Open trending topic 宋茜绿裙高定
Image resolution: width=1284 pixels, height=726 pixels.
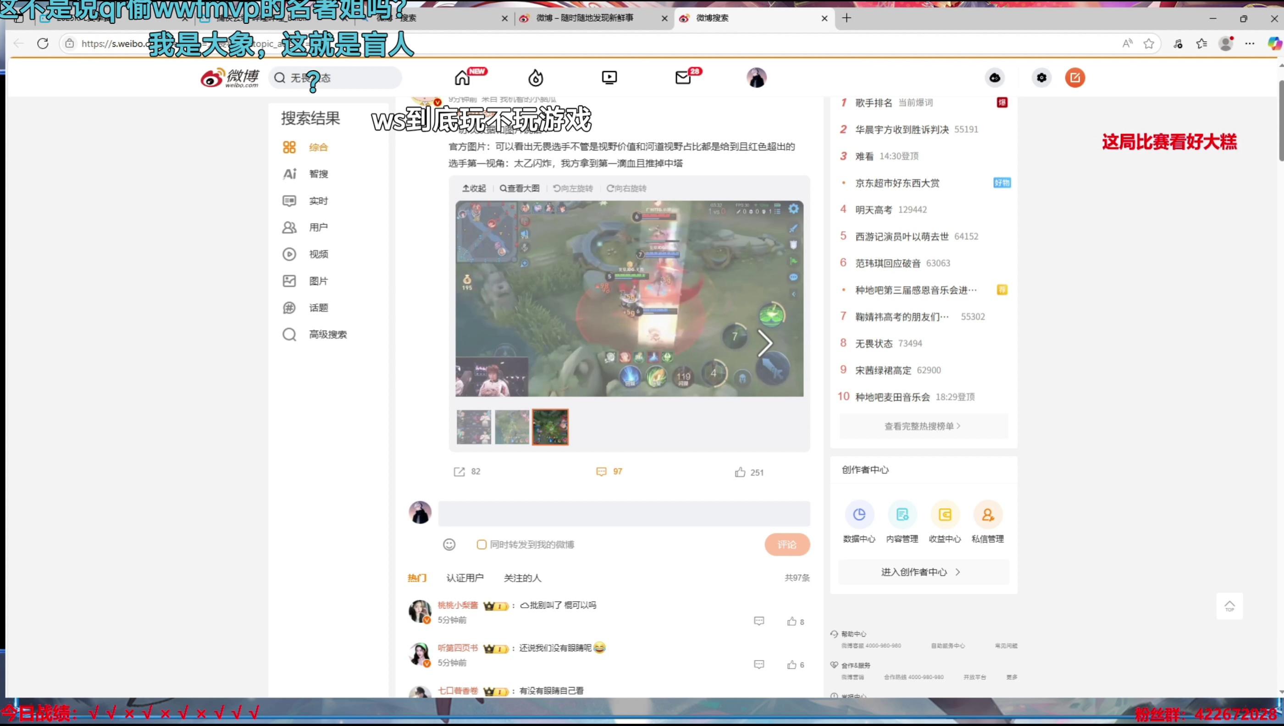pos(883,370)
